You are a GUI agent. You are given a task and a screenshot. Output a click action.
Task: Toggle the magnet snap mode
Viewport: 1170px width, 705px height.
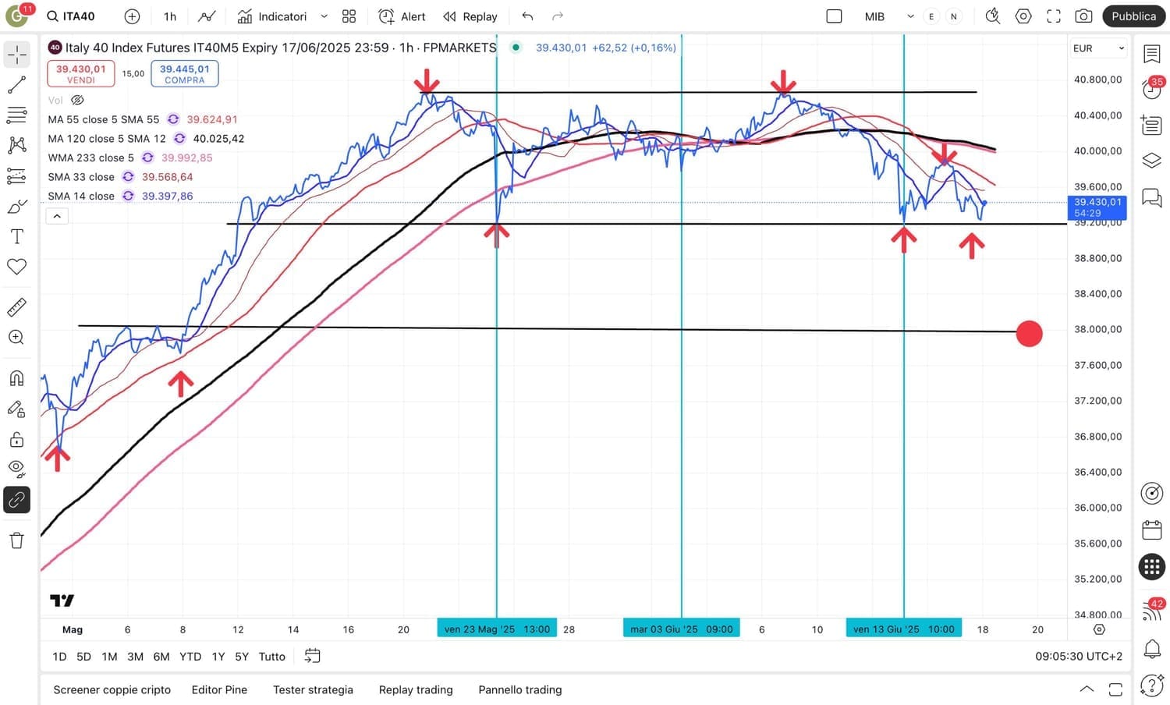pos(17,378)
